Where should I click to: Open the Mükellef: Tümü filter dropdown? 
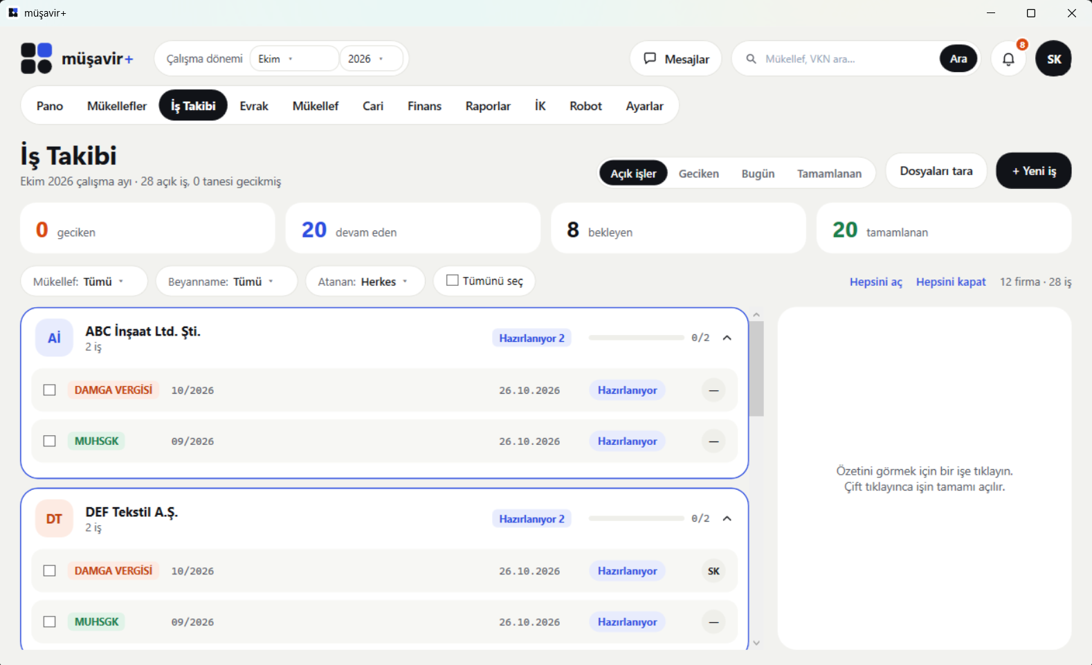(84, 282)
